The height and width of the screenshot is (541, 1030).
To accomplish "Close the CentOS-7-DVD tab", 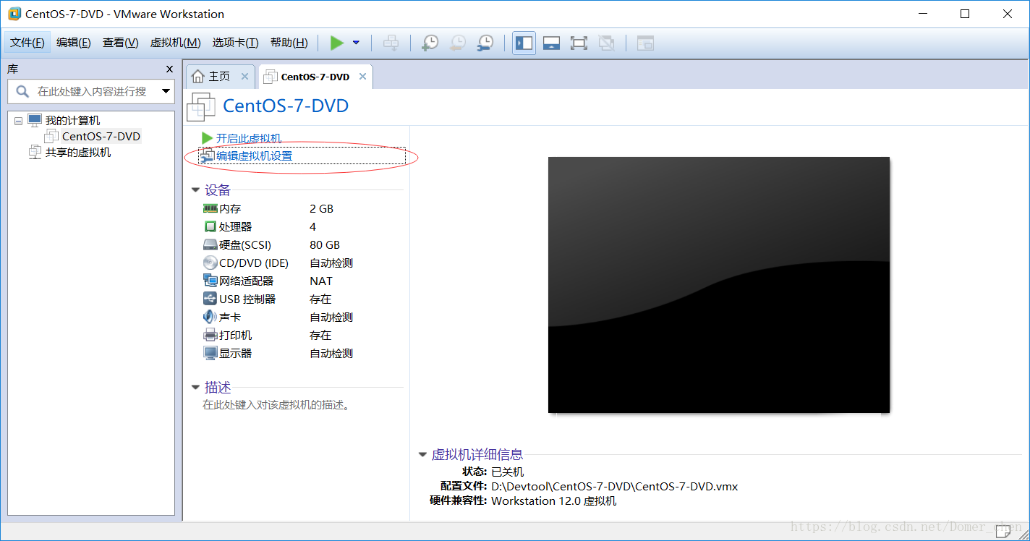I will coord(363,77).
